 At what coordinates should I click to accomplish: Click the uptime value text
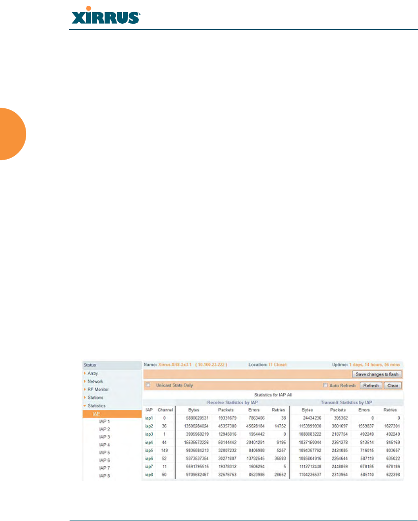point(375,364)
